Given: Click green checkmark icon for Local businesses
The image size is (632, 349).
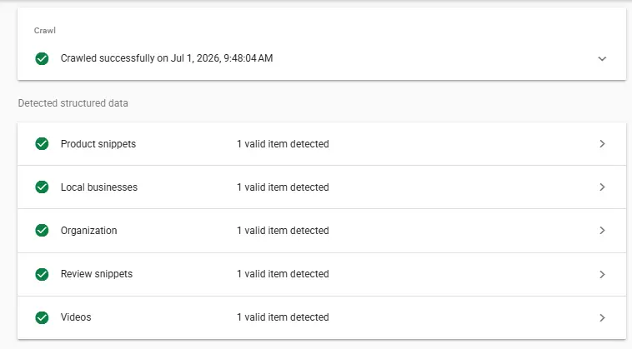Looking at the screenshot, I should [x=42, y=187].
